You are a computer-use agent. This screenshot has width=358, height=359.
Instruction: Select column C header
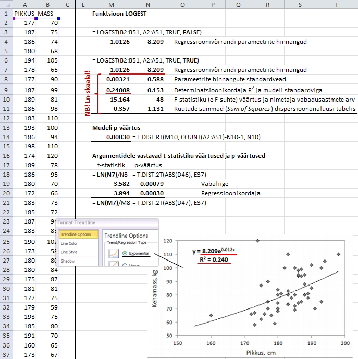(x=67, y=5)
